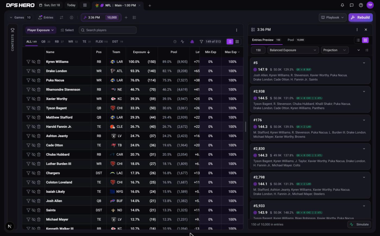Image resolution: width=380 pixels, height=236 pixels.
Task: Switch player table to list view
Action: coord(230,42)
